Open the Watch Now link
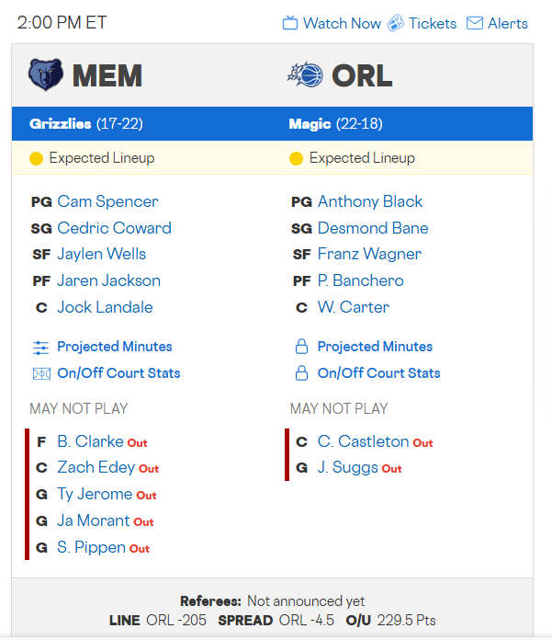Screen dimensions: 552x640 (342, 24)
